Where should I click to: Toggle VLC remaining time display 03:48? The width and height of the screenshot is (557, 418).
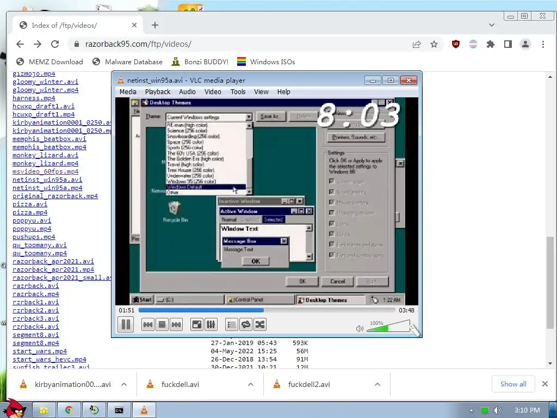click(x=406, y=310)
